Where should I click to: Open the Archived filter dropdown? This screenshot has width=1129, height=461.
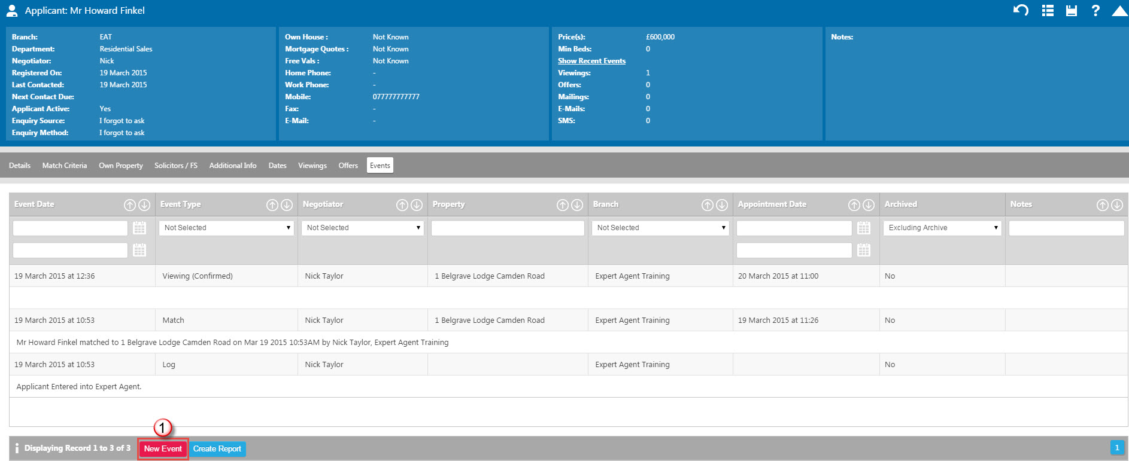[x=942, y=228]
